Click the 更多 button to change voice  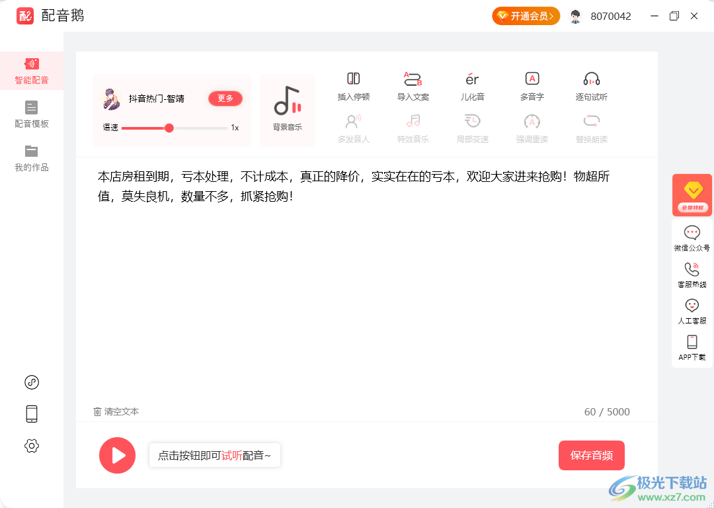point(225,98)
